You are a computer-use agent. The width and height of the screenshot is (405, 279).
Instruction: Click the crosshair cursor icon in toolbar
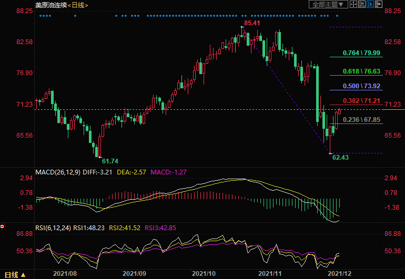(x=353, y=5)
